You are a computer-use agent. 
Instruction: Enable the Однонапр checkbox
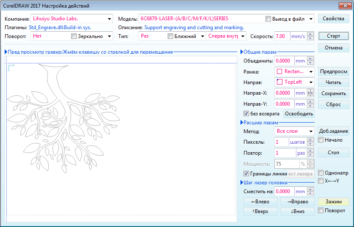[321, 173]
